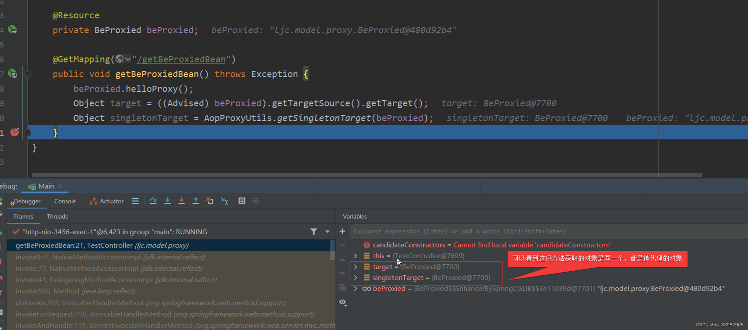The image size is (748, 330).
Task: Open the dropdown arrow next to the globe icon
Action: tap(128, 59)
